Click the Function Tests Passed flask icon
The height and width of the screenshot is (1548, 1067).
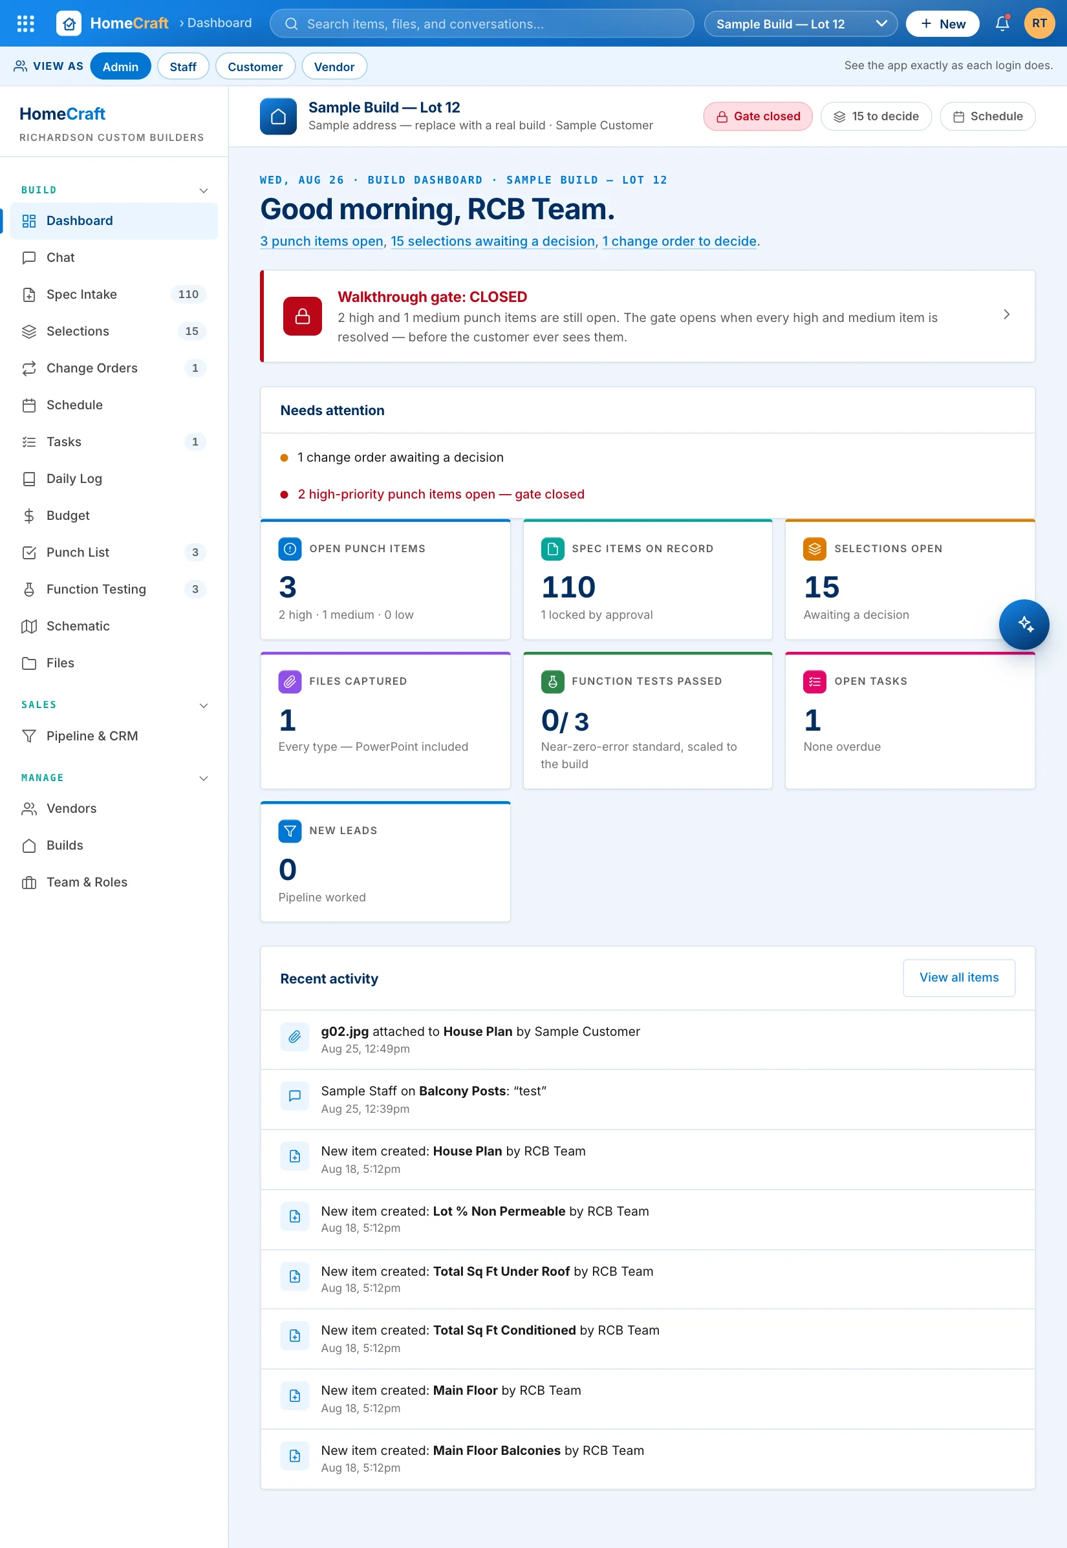552,681
